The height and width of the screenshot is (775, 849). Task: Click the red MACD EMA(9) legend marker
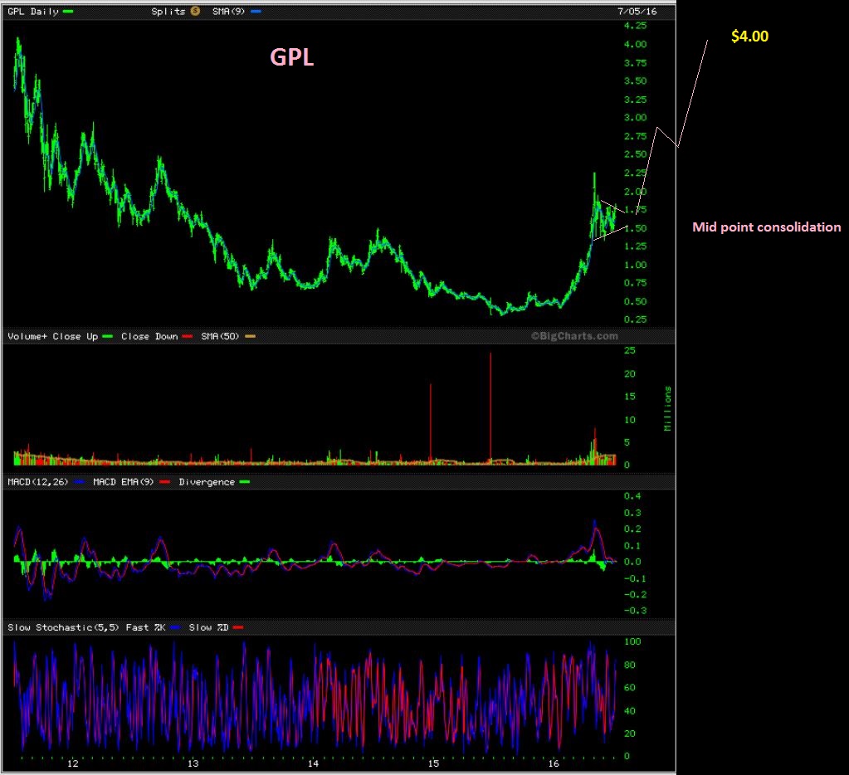click(166, 481)
